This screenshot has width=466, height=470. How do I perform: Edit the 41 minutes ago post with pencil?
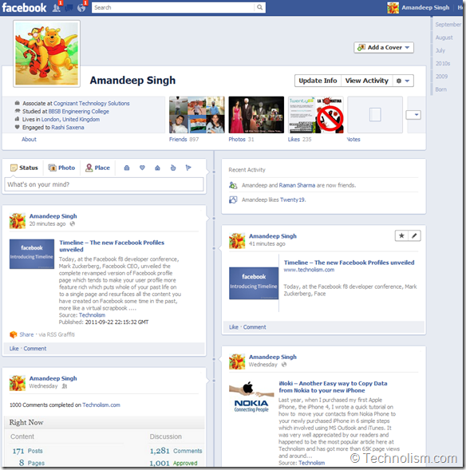coord(414,235)
